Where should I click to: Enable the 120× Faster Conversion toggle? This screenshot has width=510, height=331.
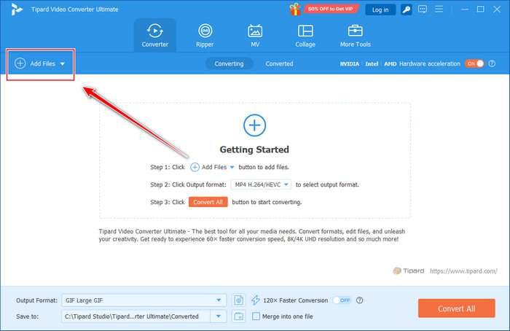click(x=342, y=300)
